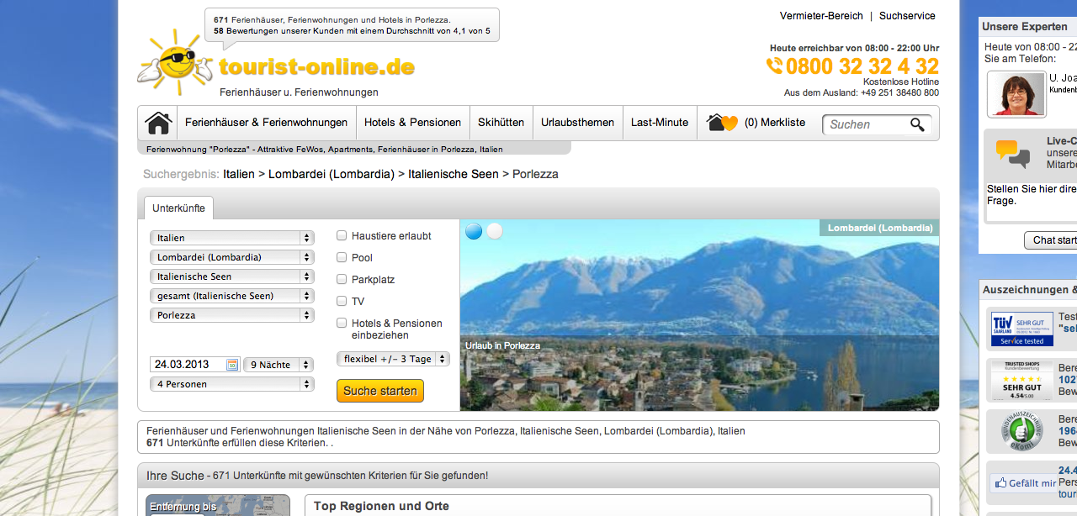This screenshot has width=1077, height=516.
Task: Select the Unterkünfte tab
Action: [x=178, y=208]
